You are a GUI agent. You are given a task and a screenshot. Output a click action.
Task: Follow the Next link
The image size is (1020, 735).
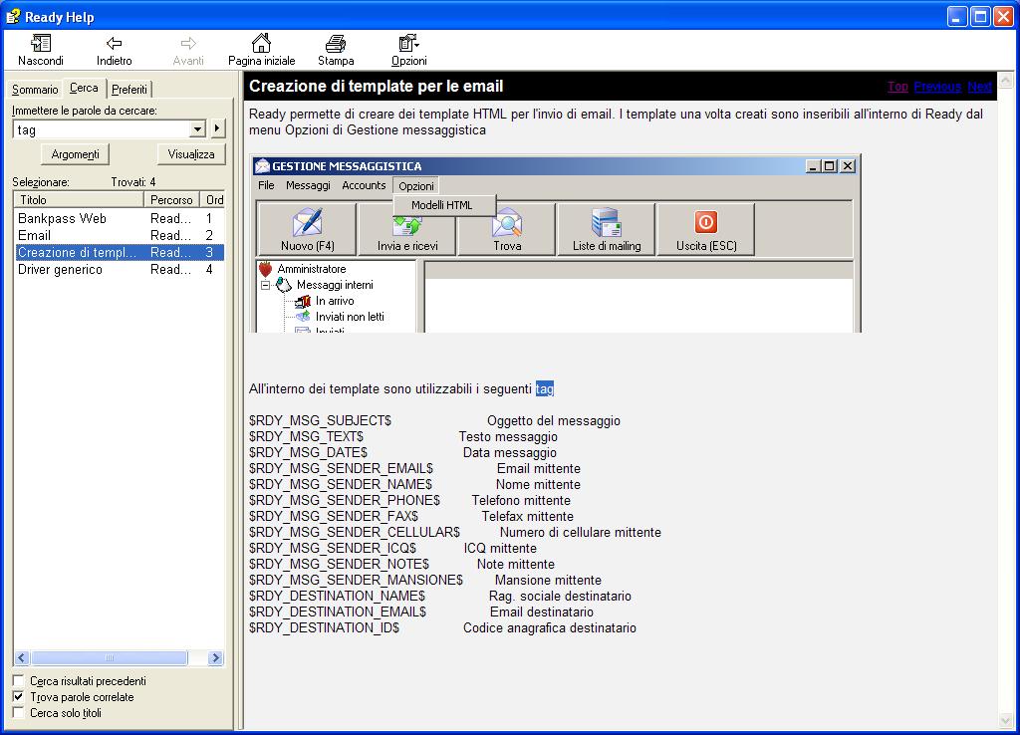pos(980,87)
